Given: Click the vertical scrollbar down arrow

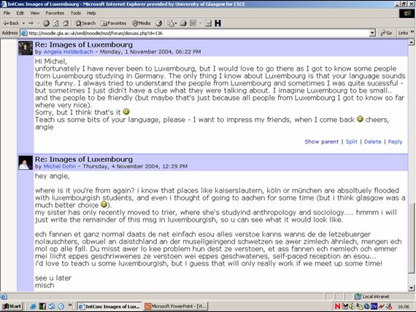Looking at the screenshot, I should [412, 288].
